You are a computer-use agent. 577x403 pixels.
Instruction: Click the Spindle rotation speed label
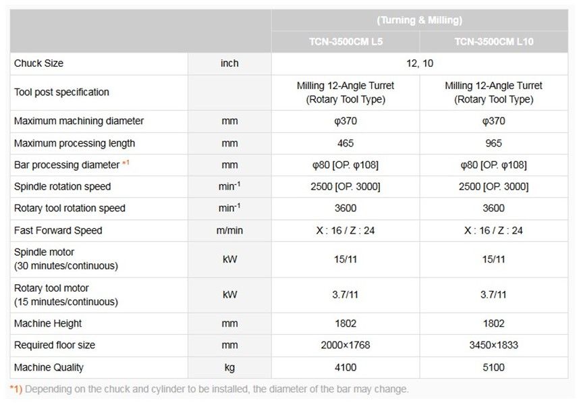(x=62, y=186)
